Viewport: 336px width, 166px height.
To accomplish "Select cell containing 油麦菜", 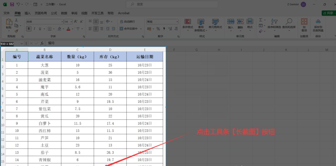I will 45,80.
